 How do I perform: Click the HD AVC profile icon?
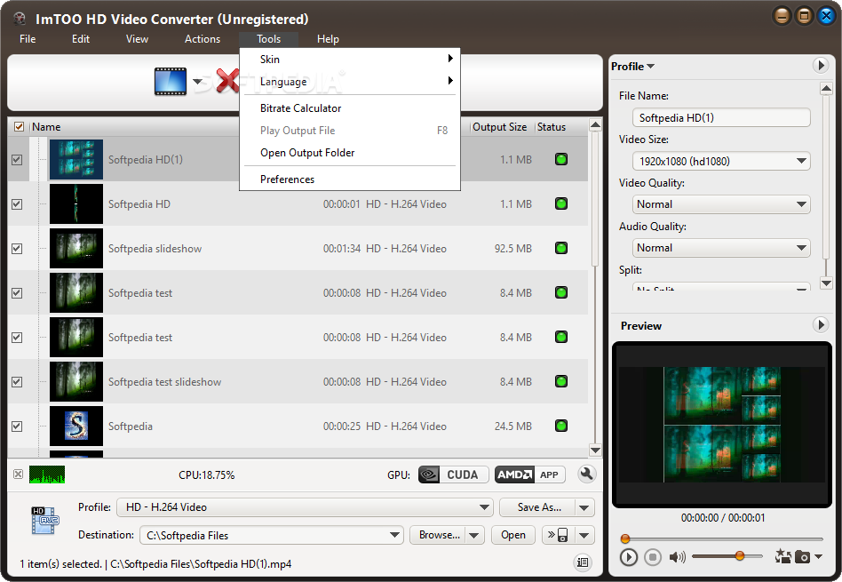pyautogui.click(x=45, y=520)
